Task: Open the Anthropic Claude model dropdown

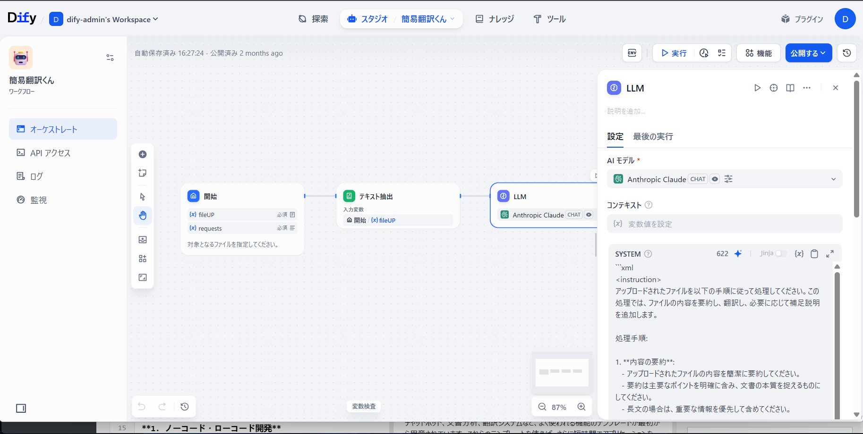Action: pos(725,179)
